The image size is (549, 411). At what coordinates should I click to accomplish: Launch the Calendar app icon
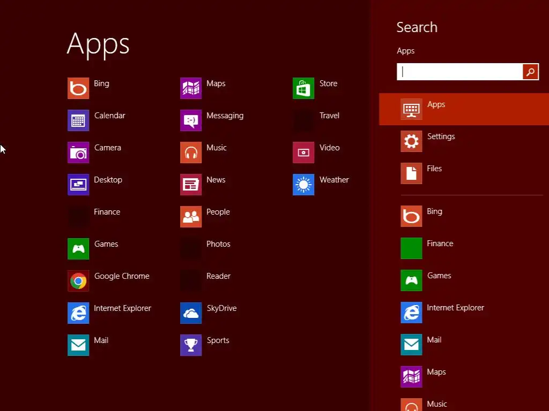[78, 120]
